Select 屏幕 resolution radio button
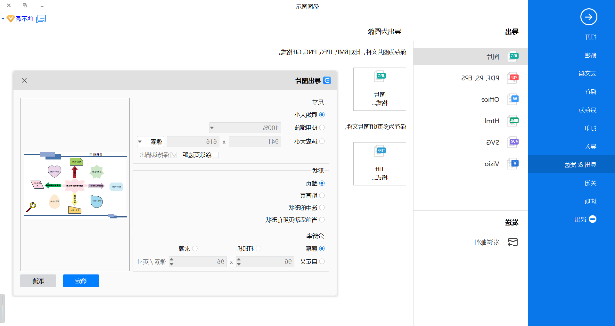 (x=322, y=249)
